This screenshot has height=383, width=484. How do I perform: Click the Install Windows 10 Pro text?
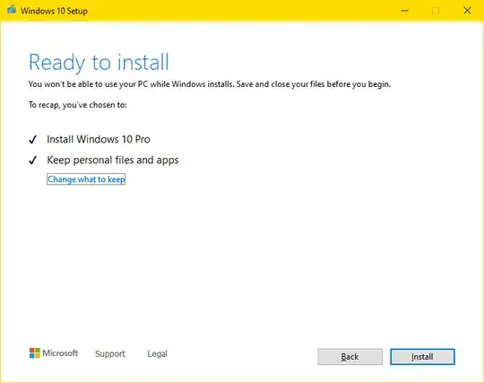99,139
